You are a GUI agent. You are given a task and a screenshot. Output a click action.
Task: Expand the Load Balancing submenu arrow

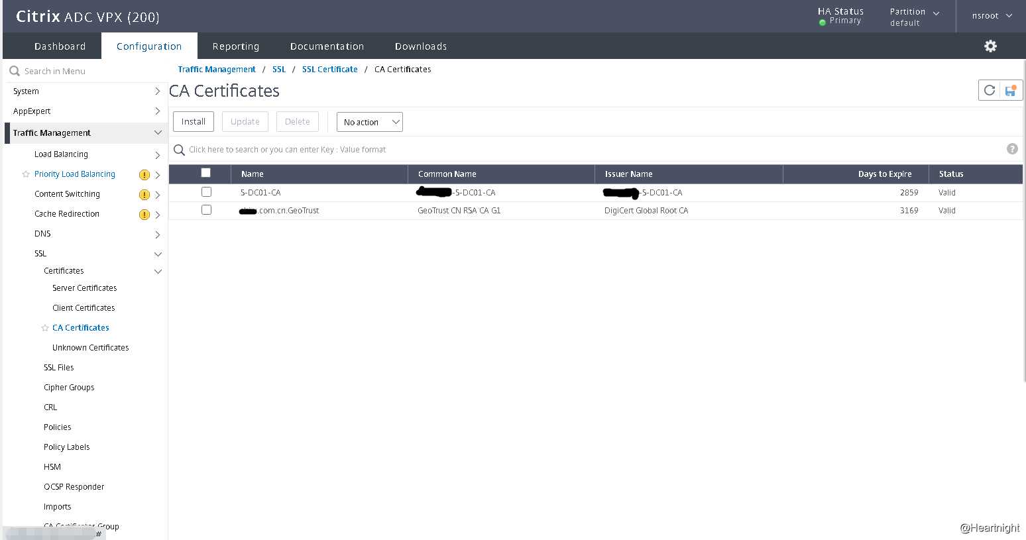[158, 155]
